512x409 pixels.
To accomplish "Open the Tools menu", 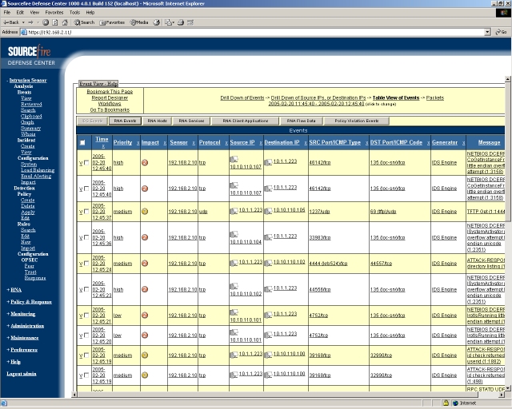I will tap(74, 13).
